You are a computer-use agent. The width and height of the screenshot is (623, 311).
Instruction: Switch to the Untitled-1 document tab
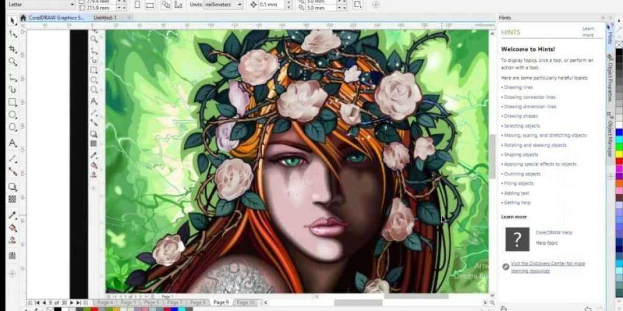click(105, 18)
